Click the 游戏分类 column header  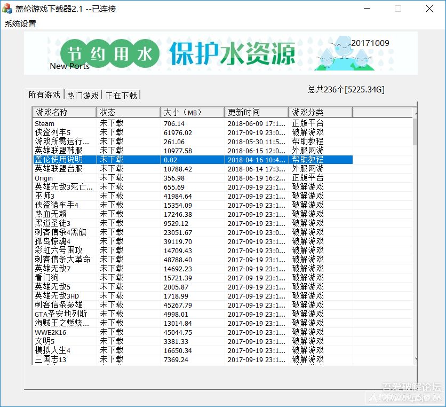(x=320, y=112)
